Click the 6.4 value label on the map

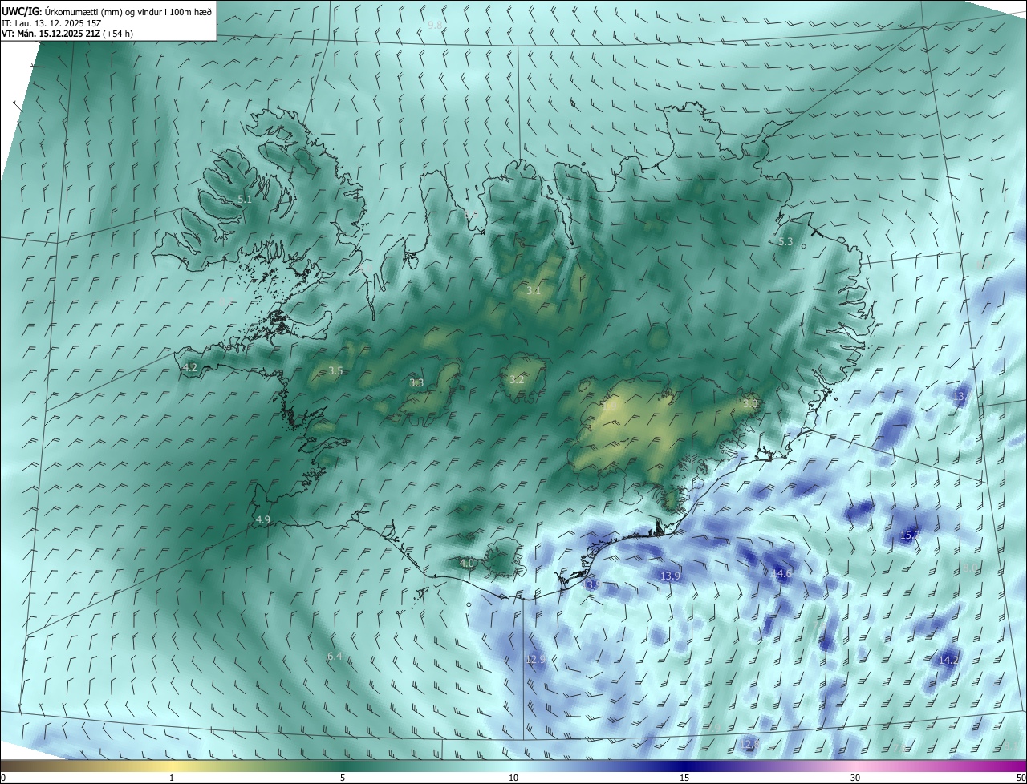[335, 656]
